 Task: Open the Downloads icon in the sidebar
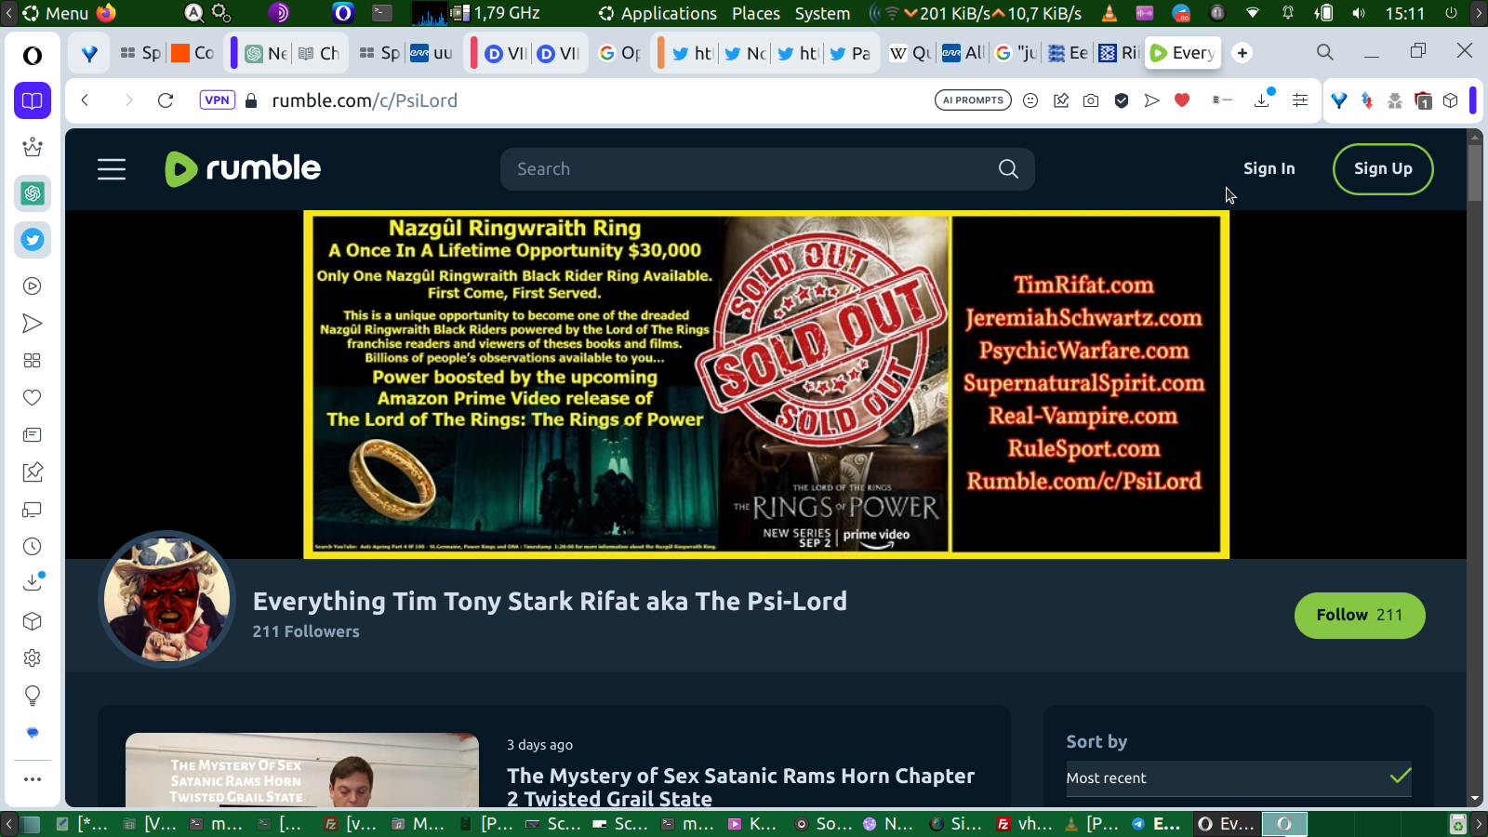point(33,582)
